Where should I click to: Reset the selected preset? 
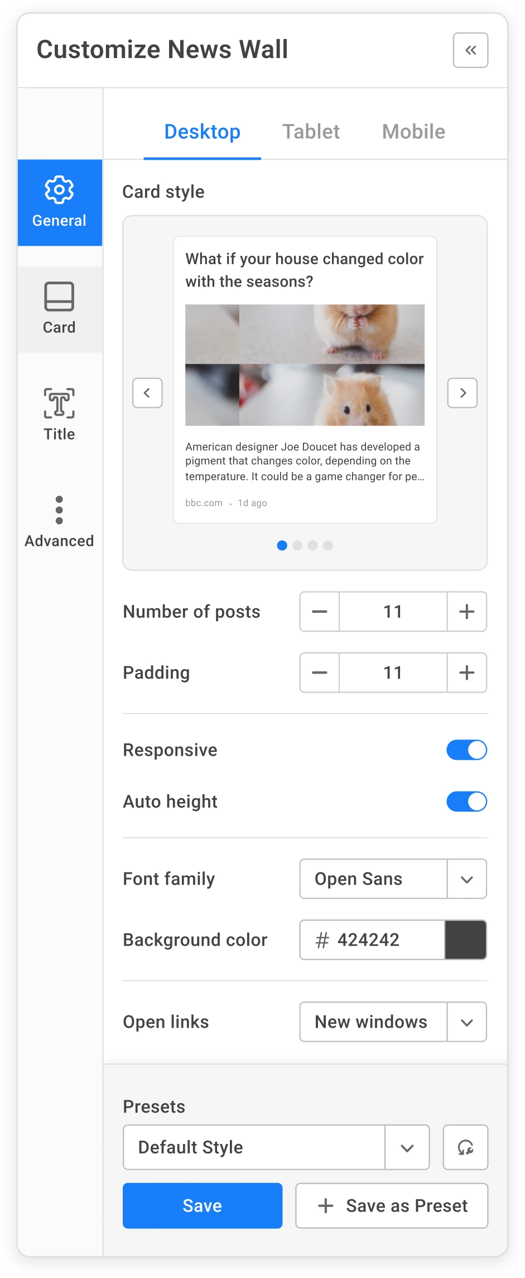(x=465, y=1147)
